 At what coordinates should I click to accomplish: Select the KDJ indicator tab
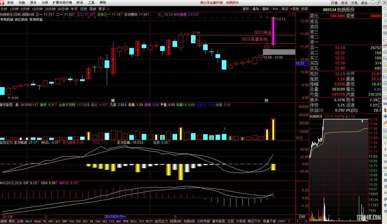[x=105, y=221]
